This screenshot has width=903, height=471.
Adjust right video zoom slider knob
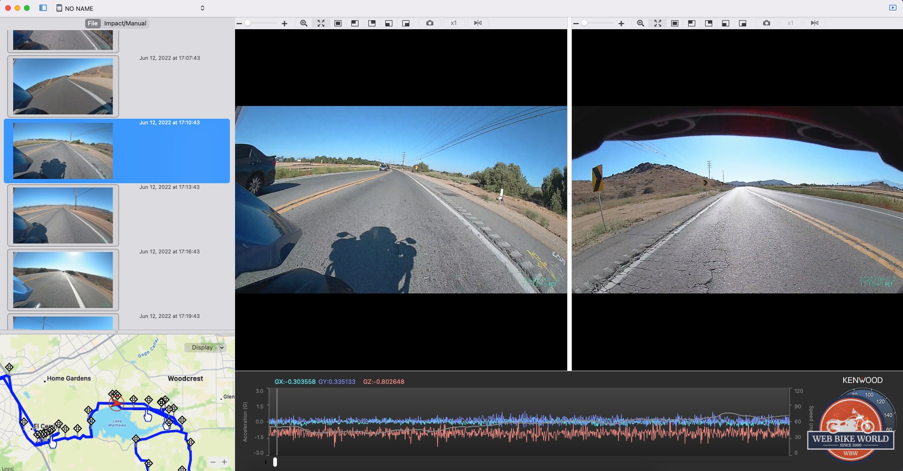coord(584,23)
